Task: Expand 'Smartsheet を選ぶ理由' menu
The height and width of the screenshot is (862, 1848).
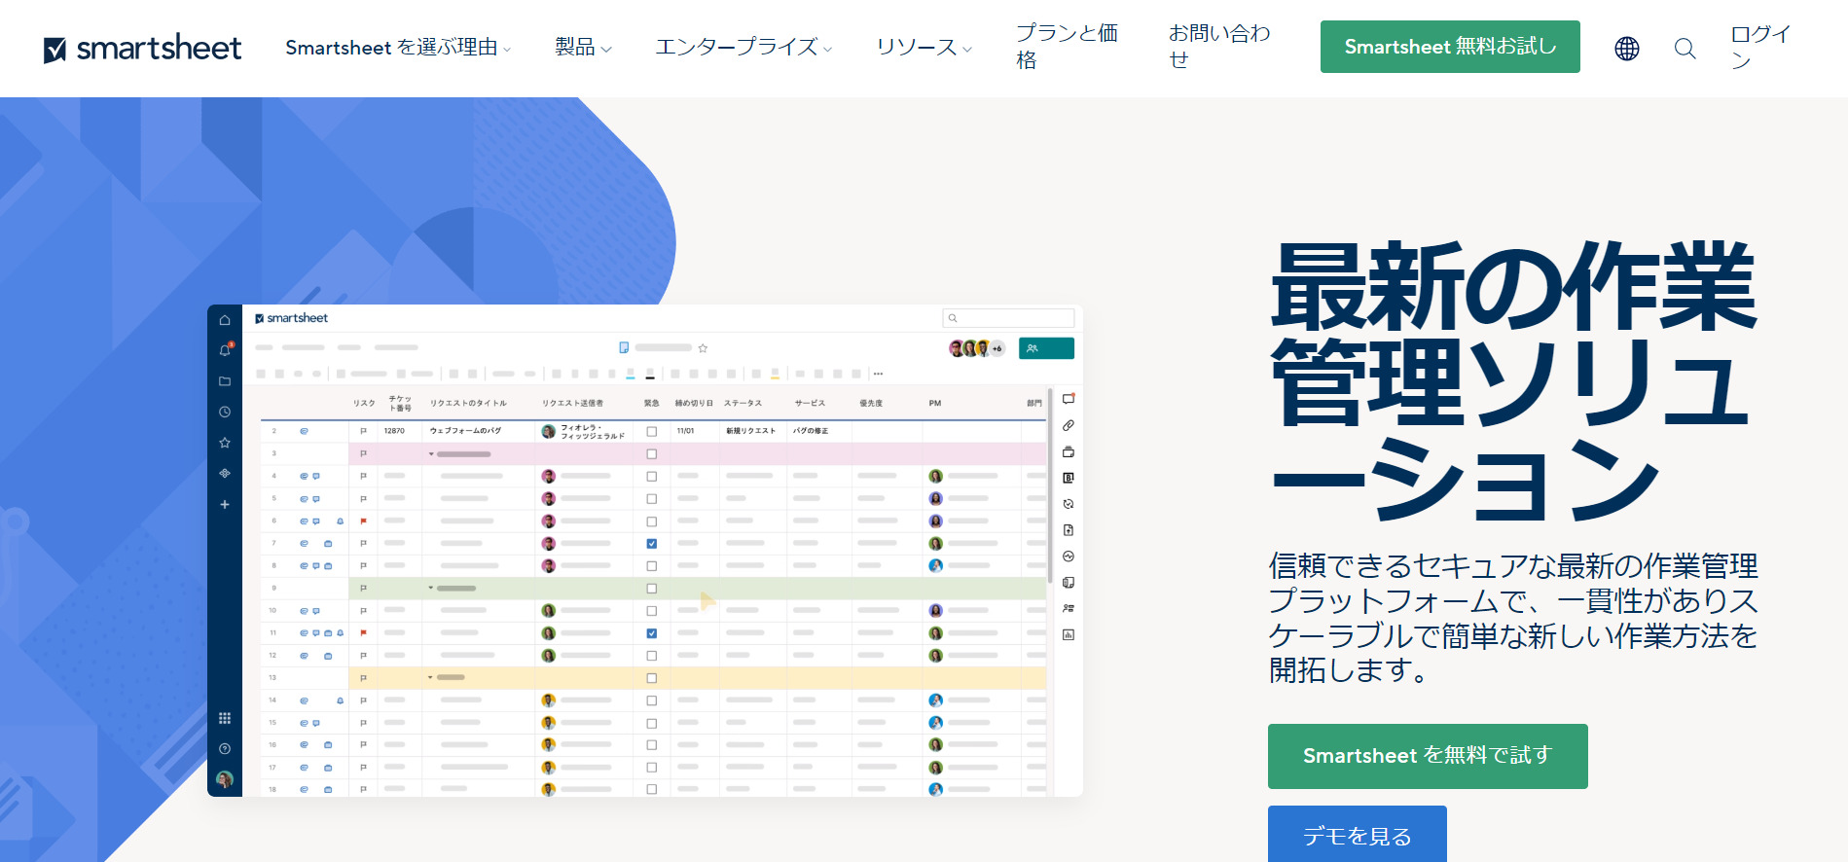Action: click(398, 47)
